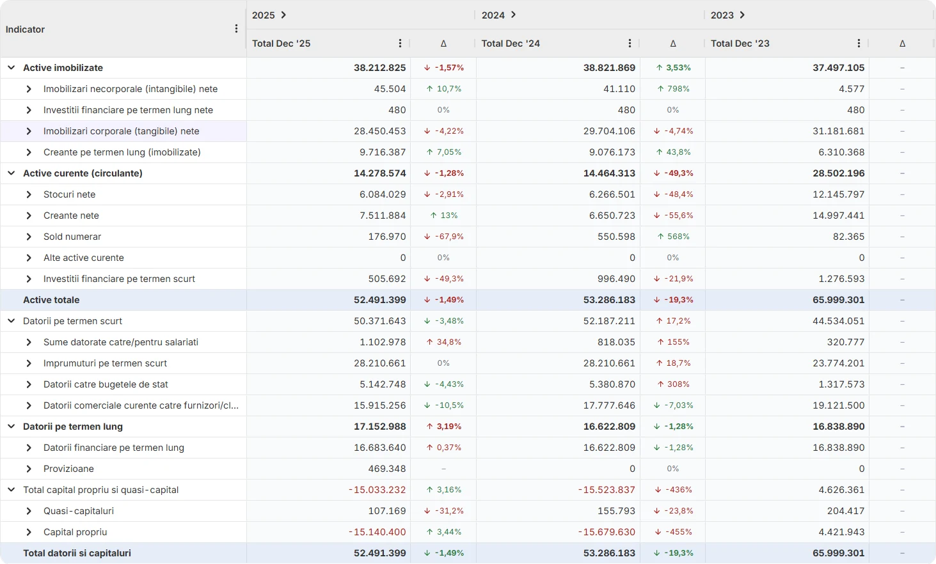Expand the Quasi-capitaluri row

(29, 511)
